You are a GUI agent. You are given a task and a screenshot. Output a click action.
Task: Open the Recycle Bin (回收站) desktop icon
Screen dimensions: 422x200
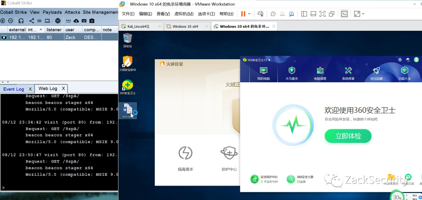pos(127,41)
